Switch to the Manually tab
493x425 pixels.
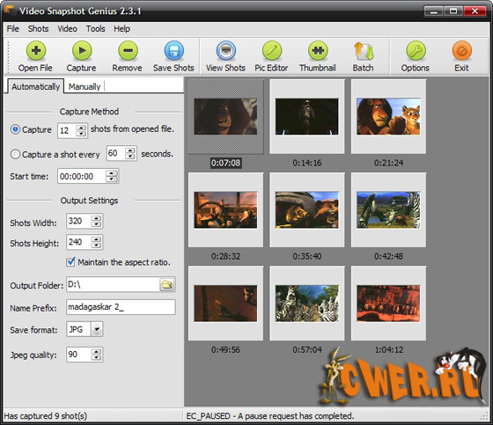point(85,87)
